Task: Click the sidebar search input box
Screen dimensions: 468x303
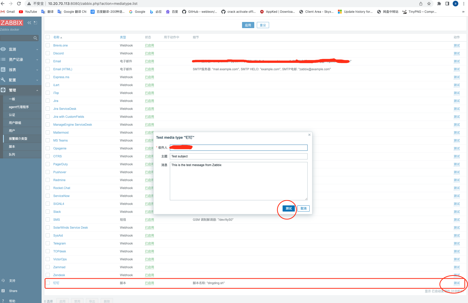Action: click(x=17, y=38)
